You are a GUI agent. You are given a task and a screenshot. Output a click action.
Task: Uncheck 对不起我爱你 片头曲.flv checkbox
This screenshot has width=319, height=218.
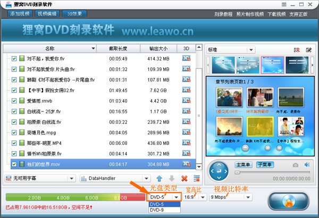14,69
